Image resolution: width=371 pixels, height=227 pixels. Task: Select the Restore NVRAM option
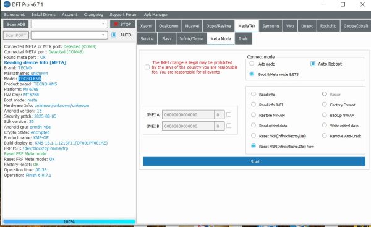(254, 115)
